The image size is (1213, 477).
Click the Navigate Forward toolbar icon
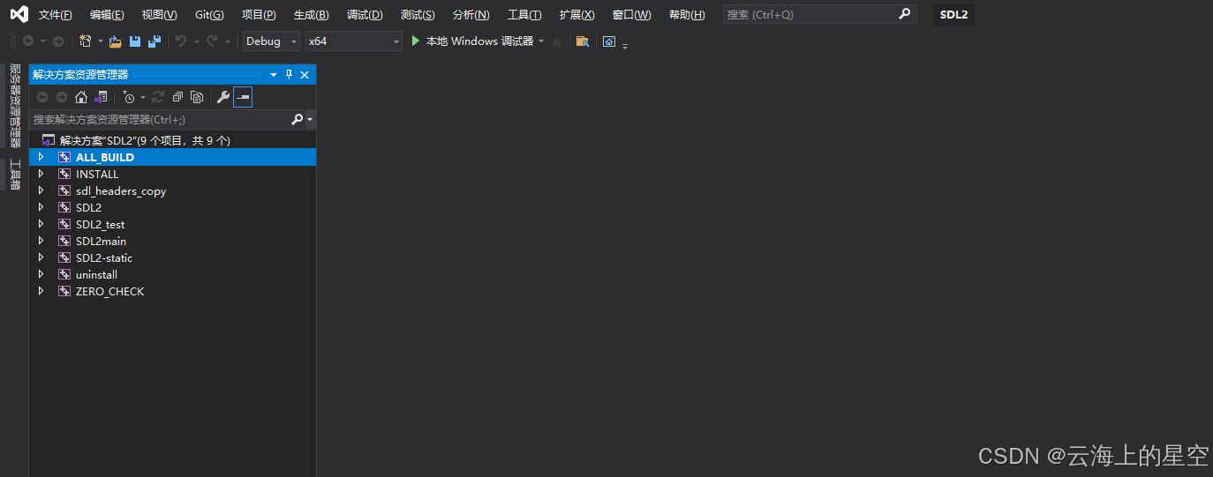coord(58,41)
